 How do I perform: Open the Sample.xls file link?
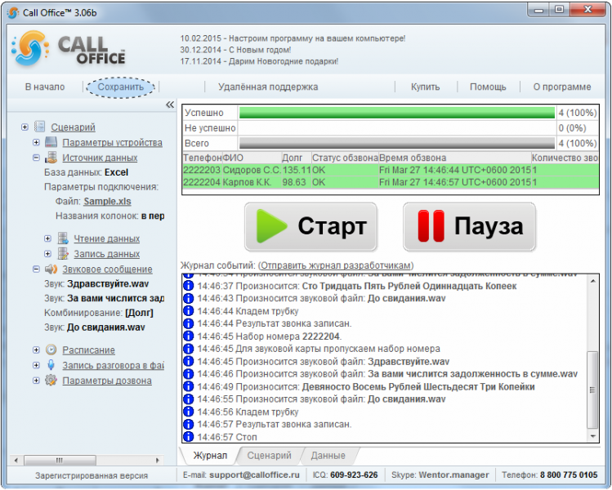107,201
